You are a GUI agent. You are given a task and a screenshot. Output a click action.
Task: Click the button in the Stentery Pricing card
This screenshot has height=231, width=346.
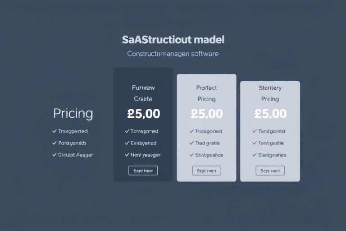[x=270, y=171]
